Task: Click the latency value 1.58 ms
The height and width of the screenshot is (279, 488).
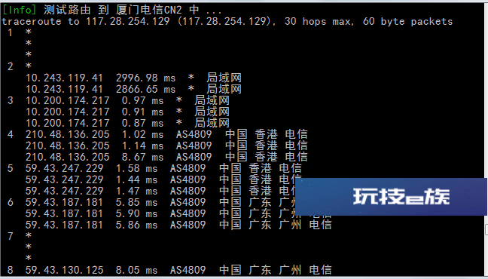Action: click(136, 168)
